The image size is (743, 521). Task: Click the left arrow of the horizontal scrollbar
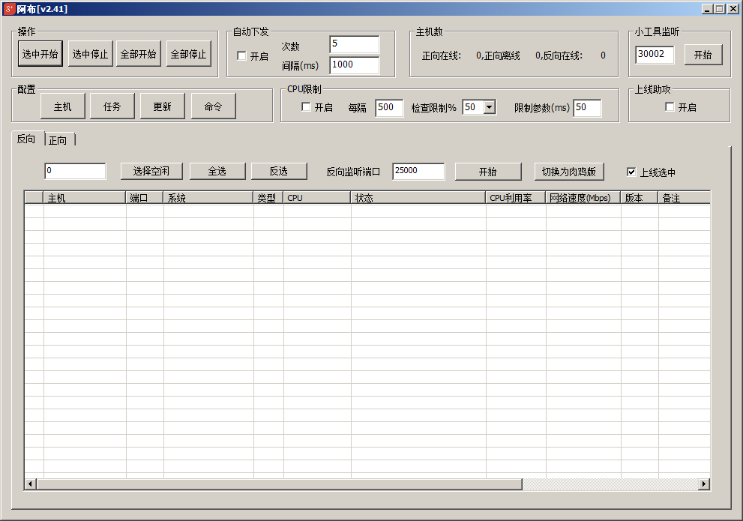pyautogui.click(x=31, y=484)
